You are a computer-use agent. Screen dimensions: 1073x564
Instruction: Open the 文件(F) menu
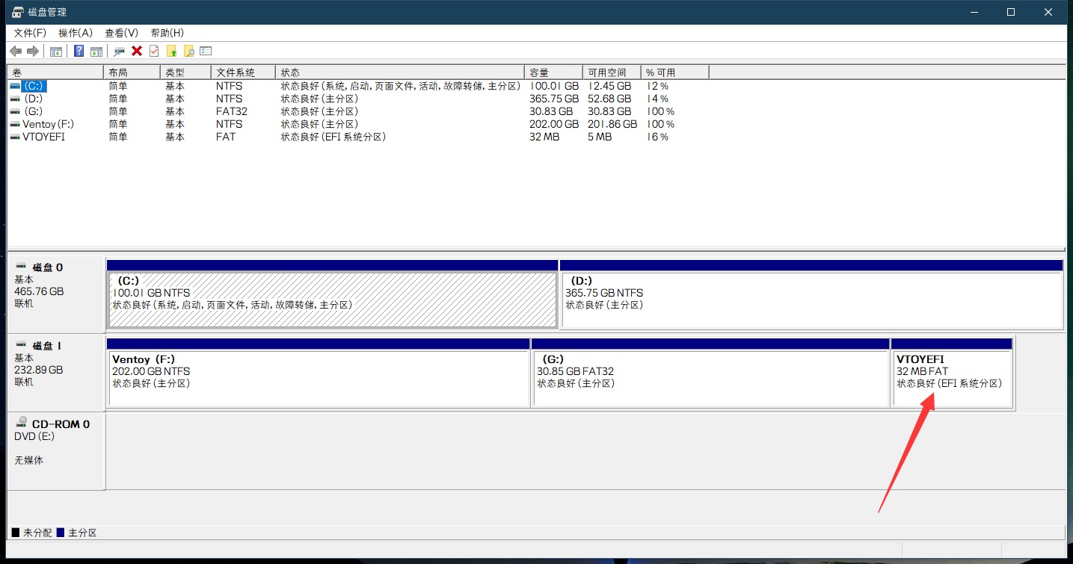point(30,33)
